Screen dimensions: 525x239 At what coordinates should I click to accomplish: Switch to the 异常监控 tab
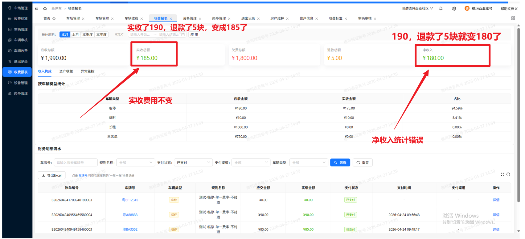click(87, 71)
